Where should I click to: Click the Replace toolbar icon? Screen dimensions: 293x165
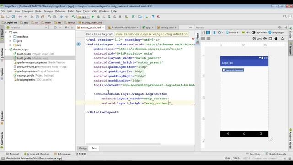[54, 16]
